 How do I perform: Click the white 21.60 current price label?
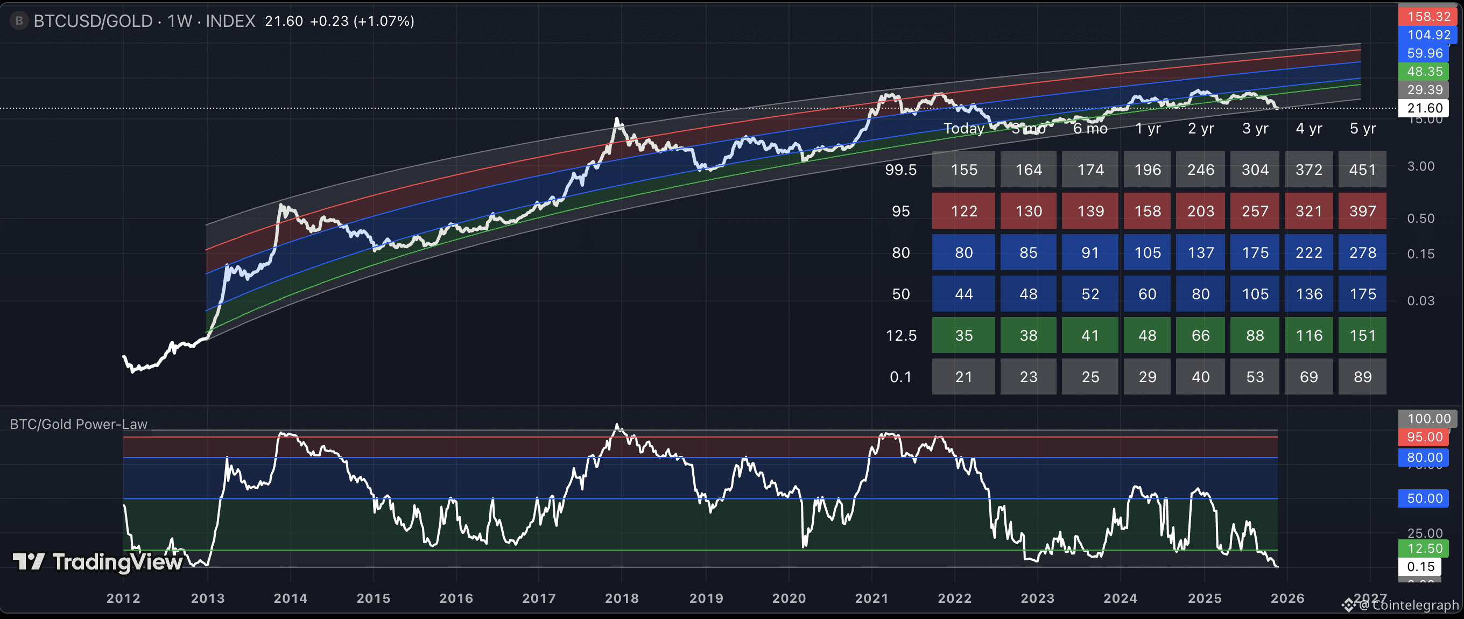(1424, 108)
